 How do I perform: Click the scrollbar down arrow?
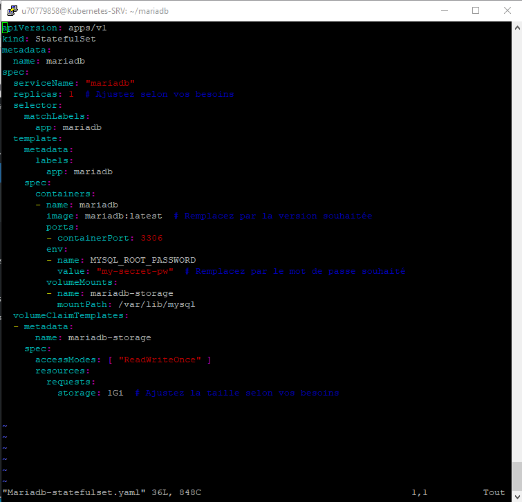(516, 496)
